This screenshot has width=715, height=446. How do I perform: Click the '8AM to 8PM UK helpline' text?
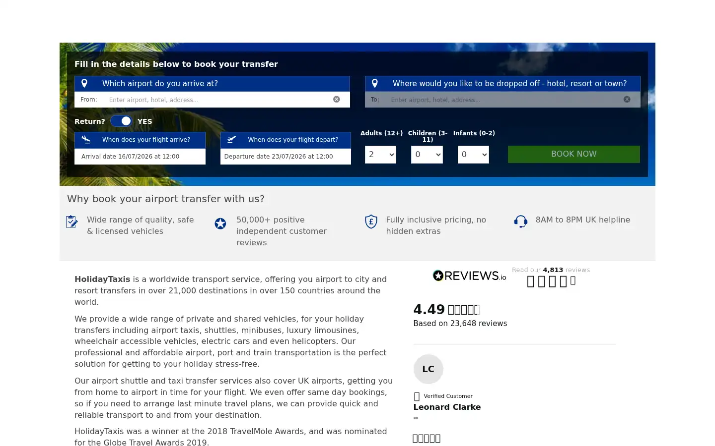coord(583,220)
